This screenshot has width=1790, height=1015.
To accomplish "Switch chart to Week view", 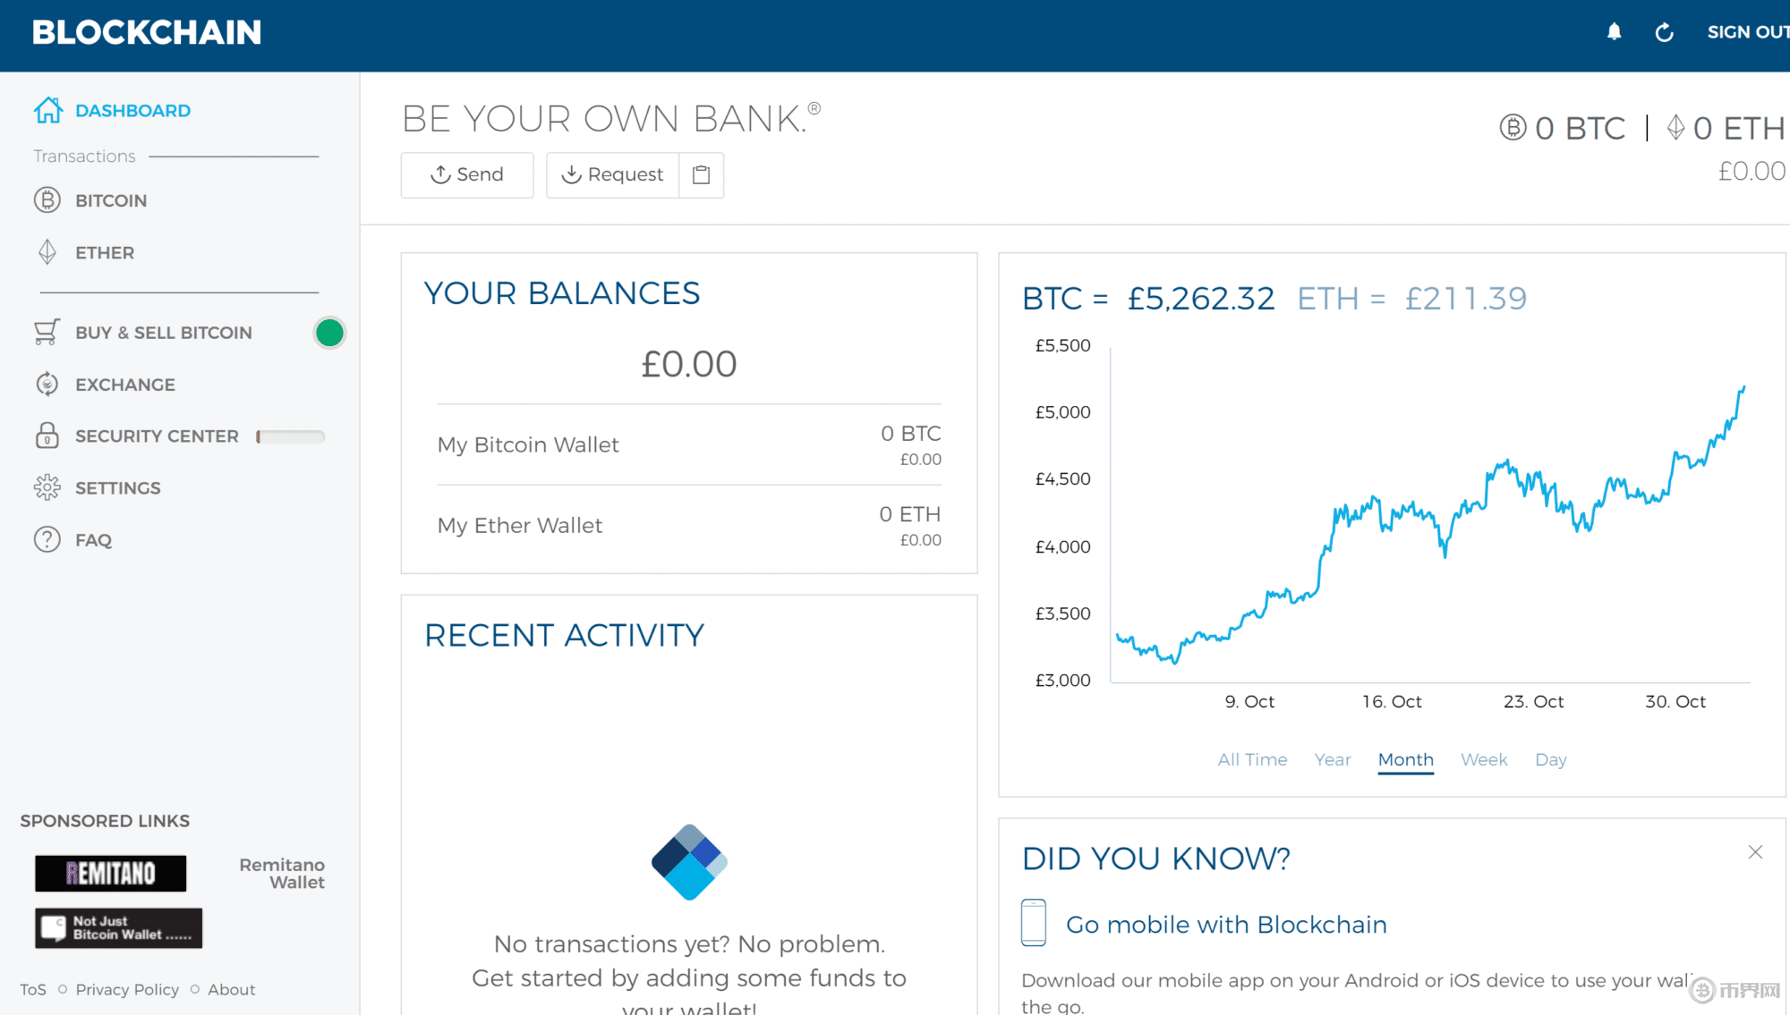I will 1484,759.
